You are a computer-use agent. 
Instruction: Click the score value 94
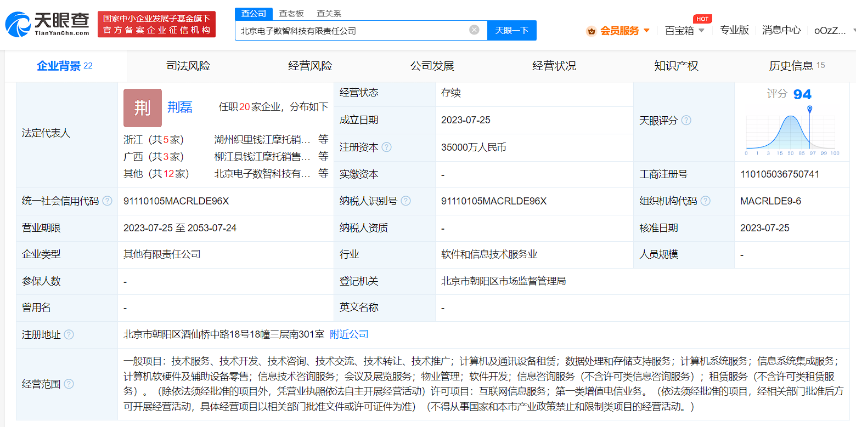click(x=802, y=95)
